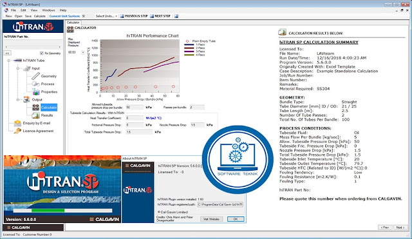412x239 pixels.
Task: Click the hiTRAN app icon in the menu bar
Action: coord(6,10)
